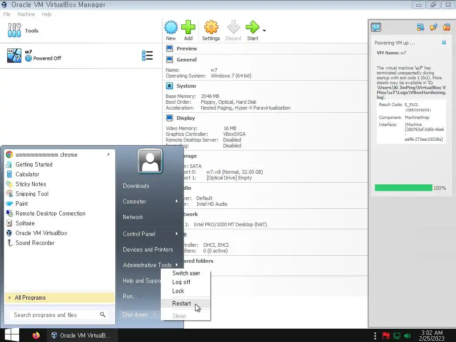Screen dimensions: 456x342
Task: Choose Switch user in the shutdown menu
Action: [x=186, y=273]
